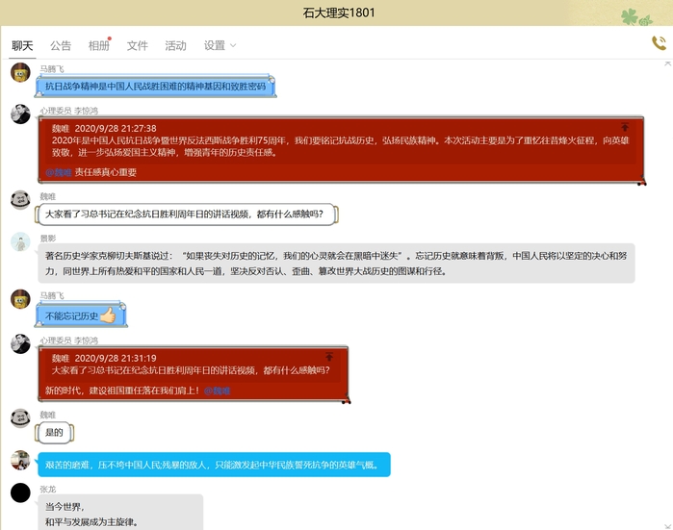Start a group voice call with phone icon

(x=659, y=43)
